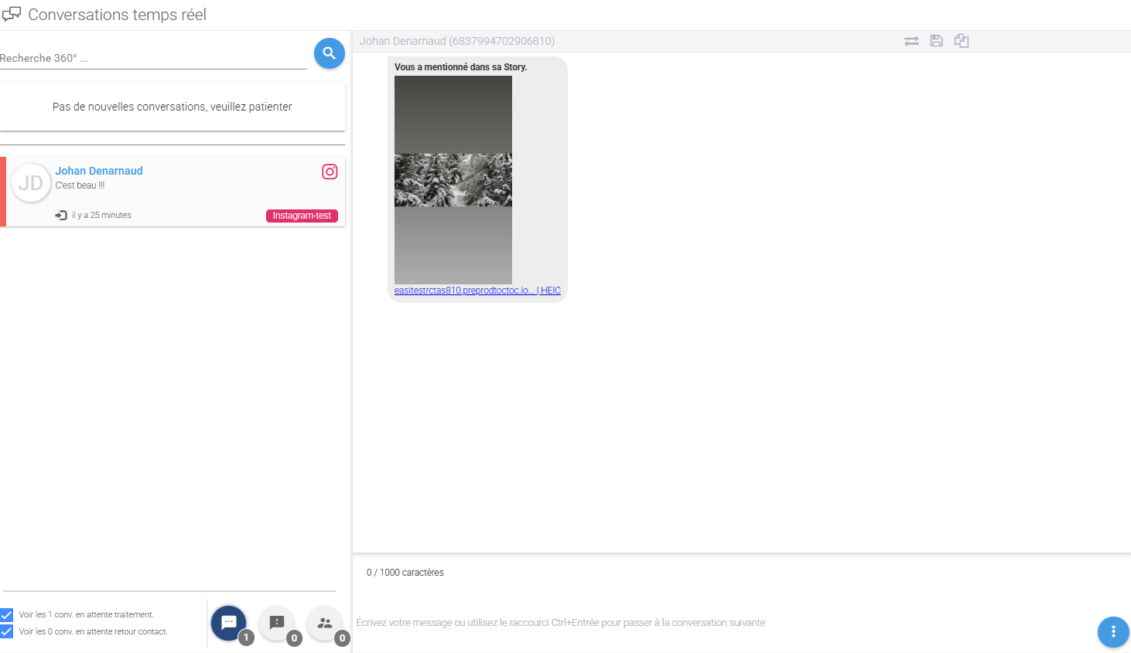Uncheck 'conv. en attente traitement' checkbox
Image resolution: width=1131 pixels, height=653 pixels.
[x=7, y=615]
